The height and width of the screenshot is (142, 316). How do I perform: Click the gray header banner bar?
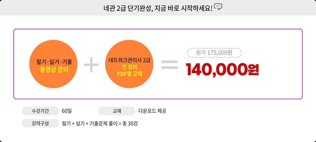click(x=158, y=8)
